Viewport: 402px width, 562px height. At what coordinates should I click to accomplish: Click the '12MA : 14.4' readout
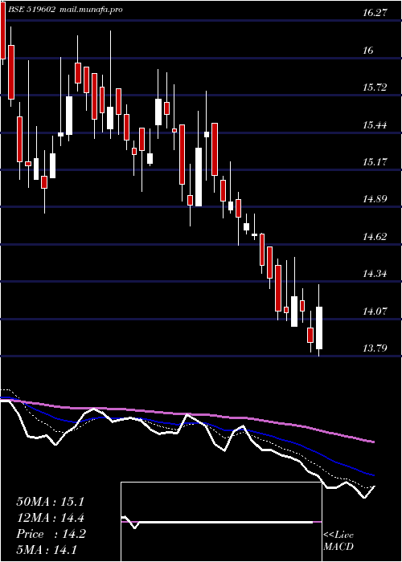[x=50, y=518]
